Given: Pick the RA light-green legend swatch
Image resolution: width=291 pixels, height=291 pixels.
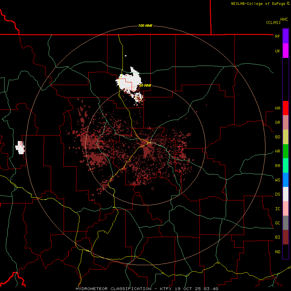Looking at the screenshot, I should click(286, 166).
